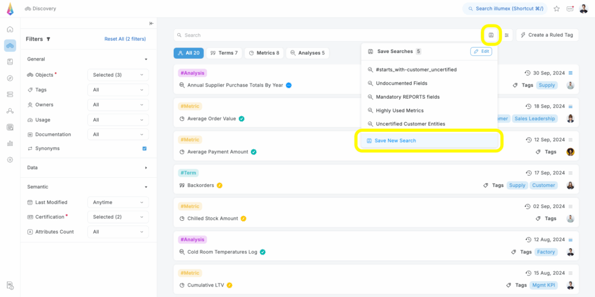
Task: Switch to the Terms 7 tab
Action: tap(224, 53)
